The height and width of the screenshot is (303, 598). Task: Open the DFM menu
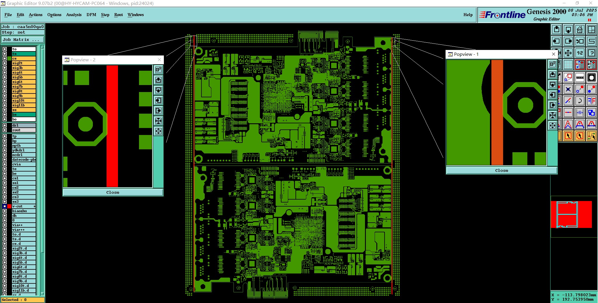(91, 15)
